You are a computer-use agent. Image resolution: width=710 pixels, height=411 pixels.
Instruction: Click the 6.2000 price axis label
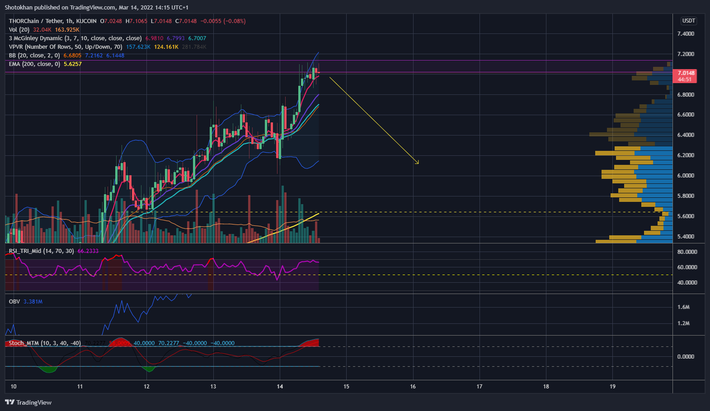click(x=686, y=155)
